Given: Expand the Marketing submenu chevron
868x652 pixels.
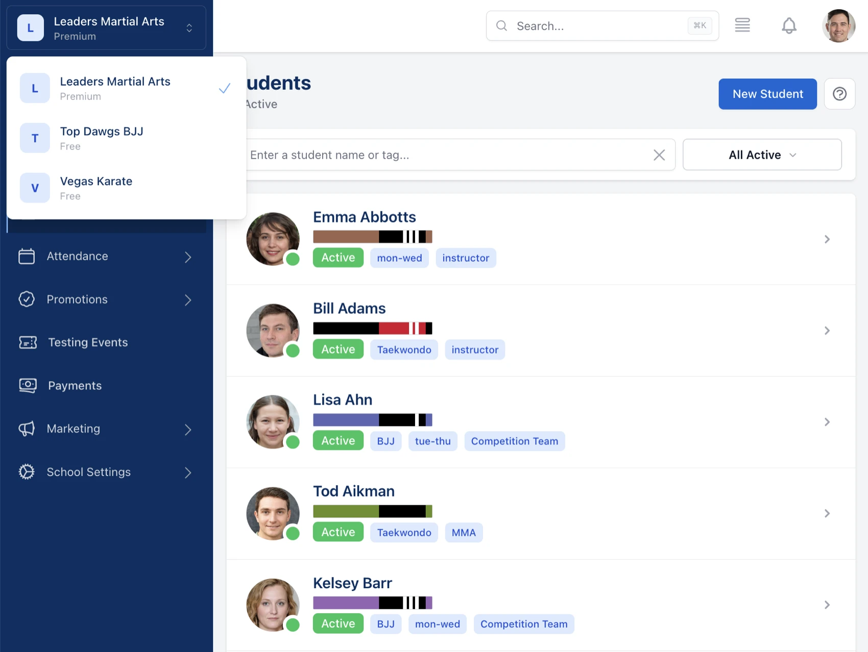Looking at the screenshot, I should (x=188, y=430).
